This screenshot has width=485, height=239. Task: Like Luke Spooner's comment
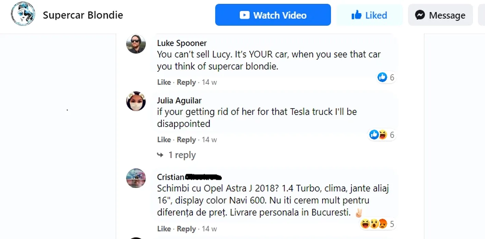point(164,82)
